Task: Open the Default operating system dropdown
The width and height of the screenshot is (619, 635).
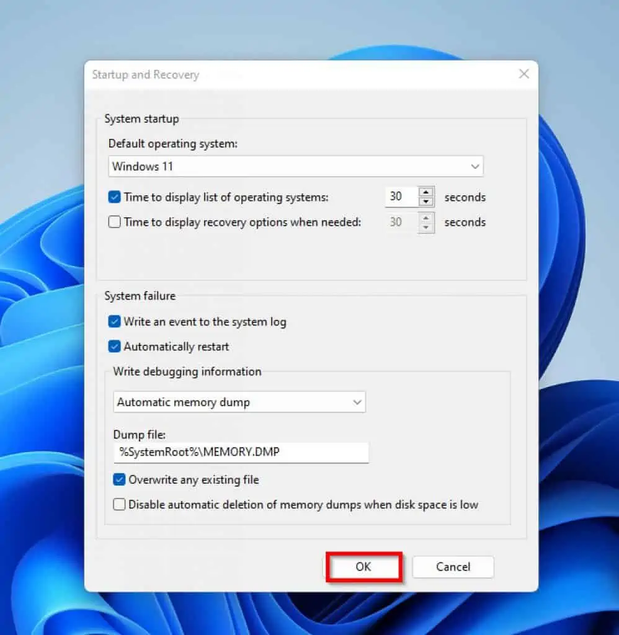Action: coord(296,166)
